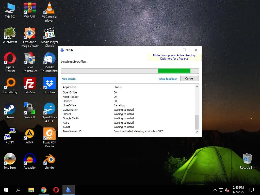Select OpenOffice 4.1.11 desktop icon
The width and height of the screenshot is (260, 195).
pos(50,113)
